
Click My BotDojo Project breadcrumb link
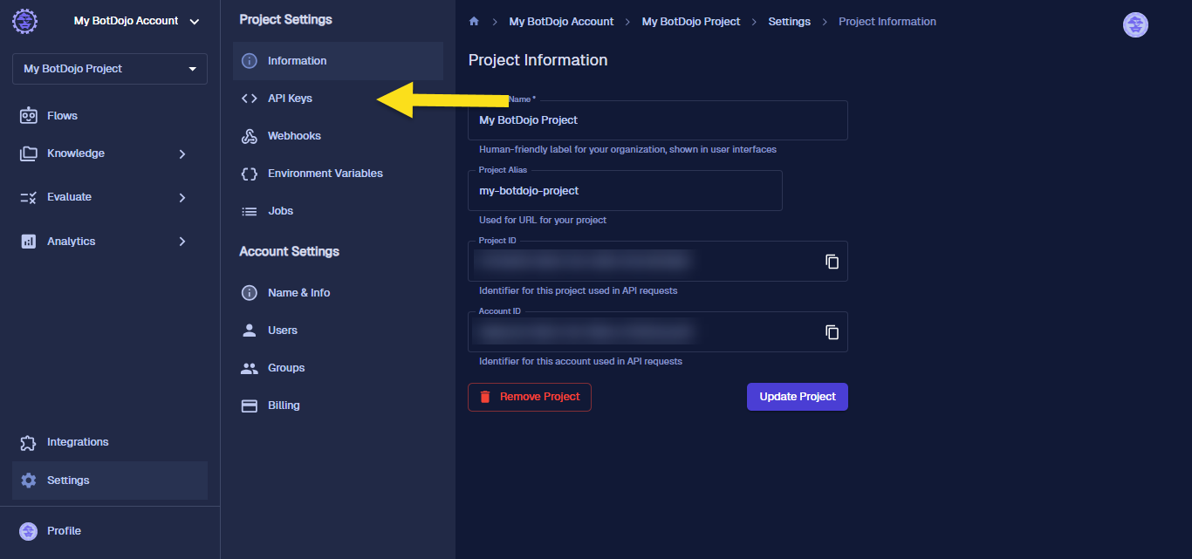tap(691, 22)
